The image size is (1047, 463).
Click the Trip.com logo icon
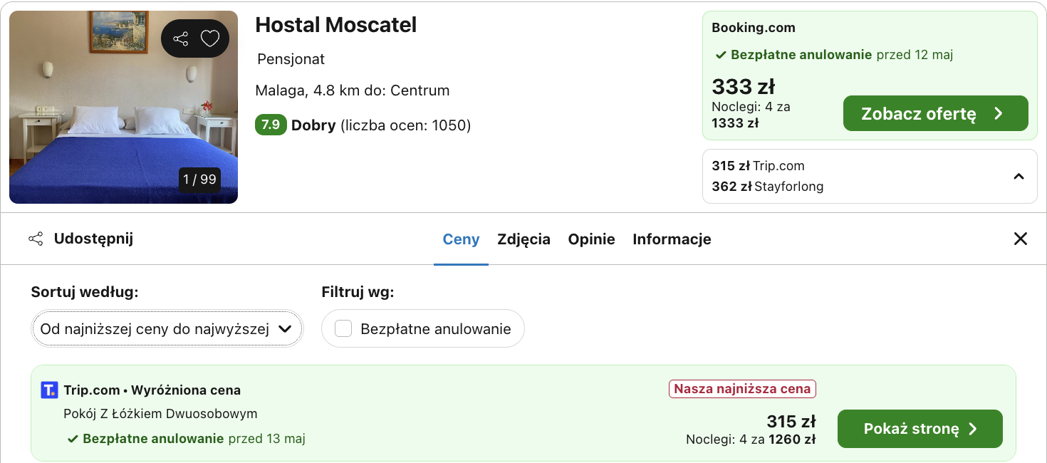coord(49,390)
